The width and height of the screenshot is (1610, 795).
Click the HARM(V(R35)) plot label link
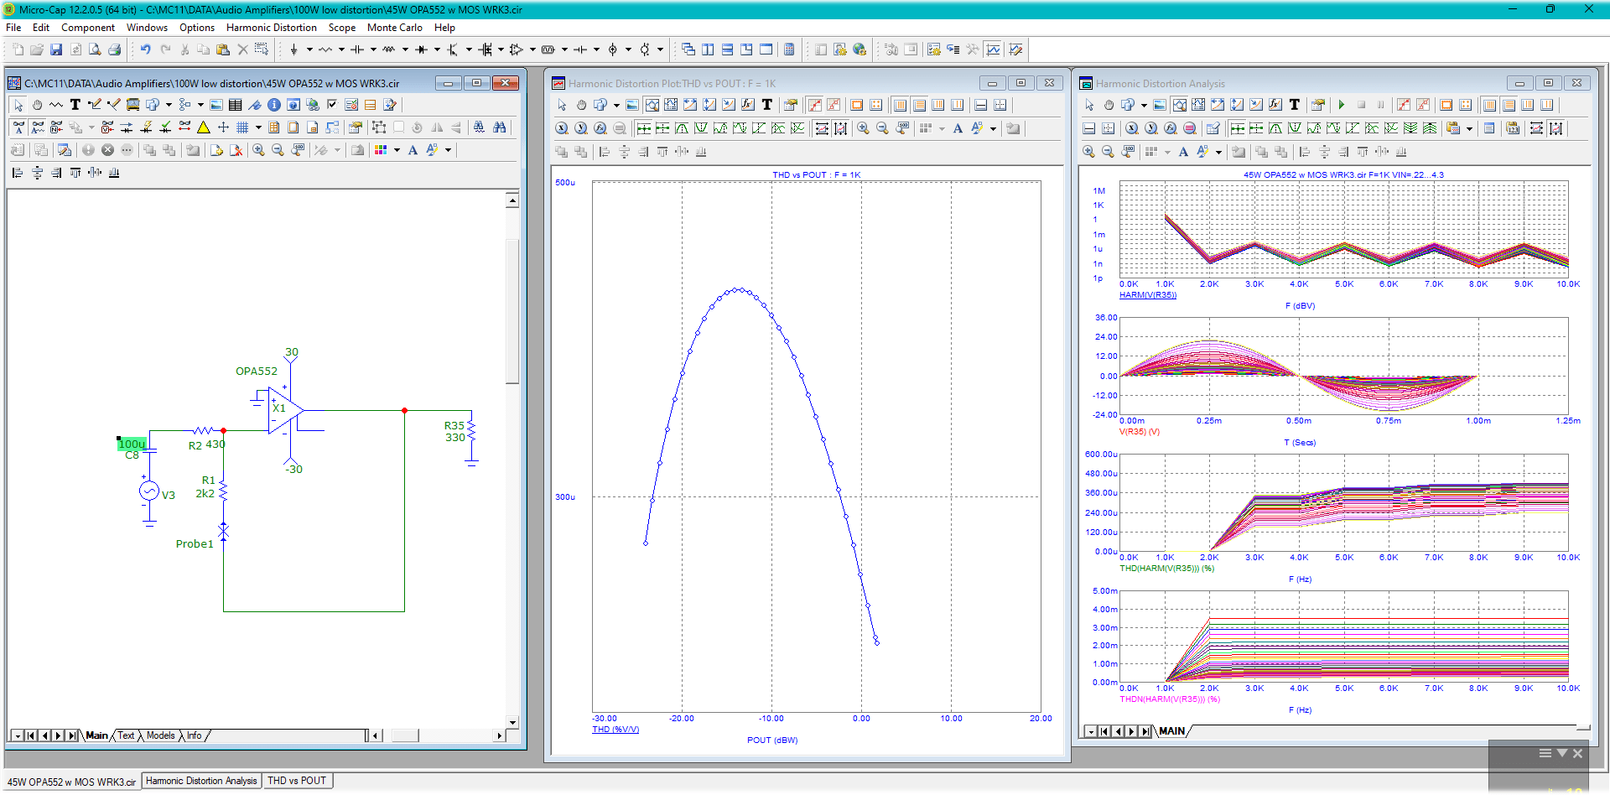point(1148,295)
